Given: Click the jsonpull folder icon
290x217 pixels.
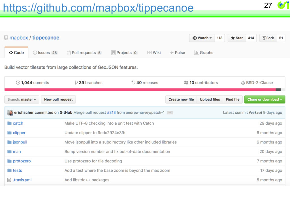Looking at the screenshot, I should coord(9,142).
